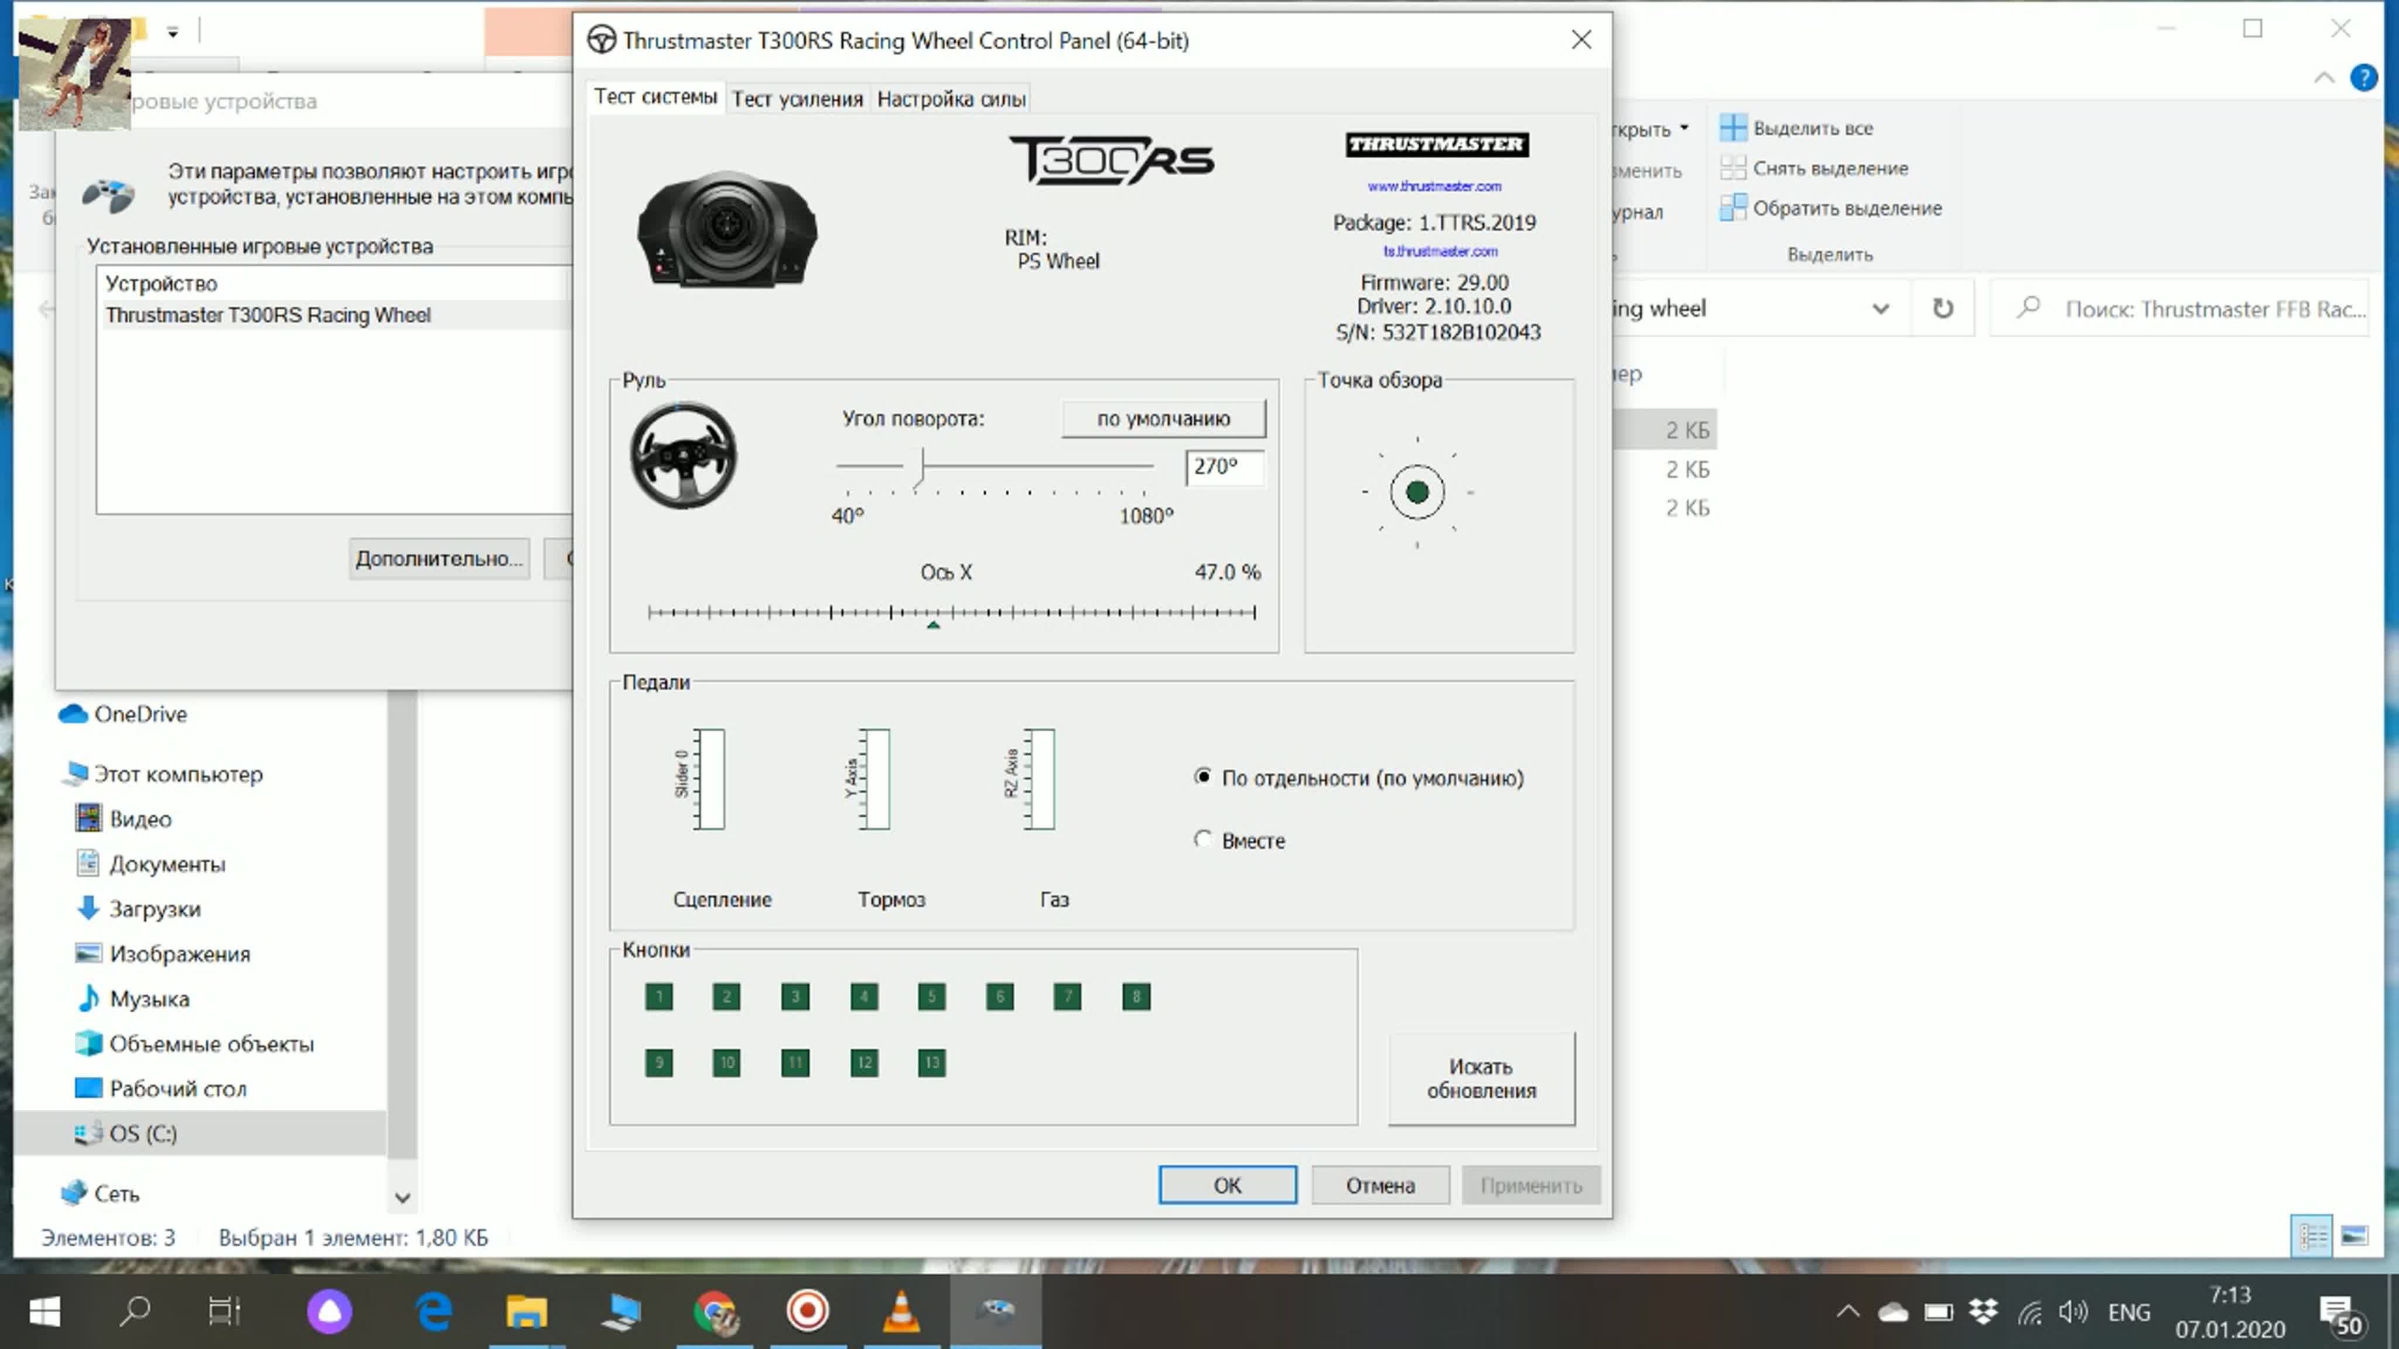Click Искать обновления button
The height and width of the screenshot is (1349, 2399).
tap(1481, 1078)
